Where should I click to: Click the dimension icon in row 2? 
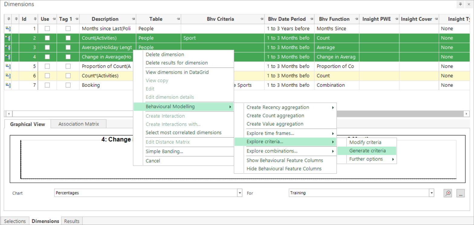tap(8, 38)
